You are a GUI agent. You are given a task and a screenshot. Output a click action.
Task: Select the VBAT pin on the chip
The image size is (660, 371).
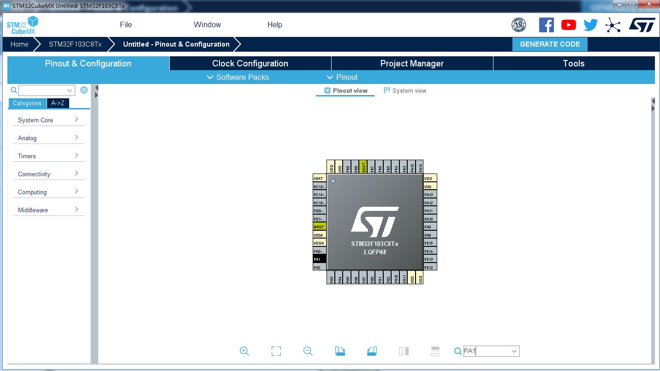pyautogui.click(x=320, y=179)
